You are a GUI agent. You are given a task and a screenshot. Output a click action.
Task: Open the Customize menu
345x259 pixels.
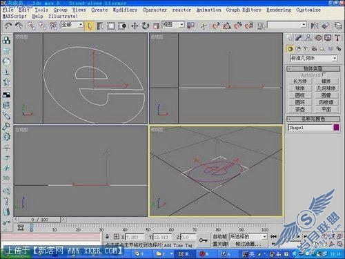[308, 10]
